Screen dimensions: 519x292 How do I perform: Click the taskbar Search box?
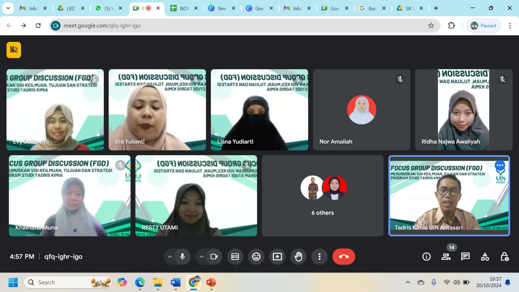(68, 283)
